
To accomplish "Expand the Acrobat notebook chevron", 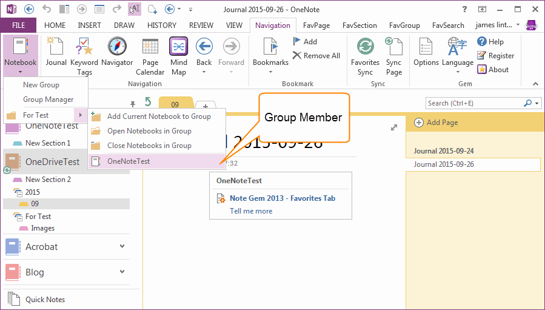I will (x=122, y=246).
